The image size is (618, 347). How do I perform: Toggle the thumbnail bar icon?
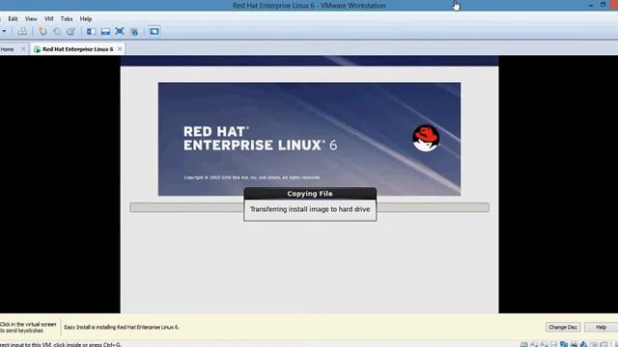105,32
